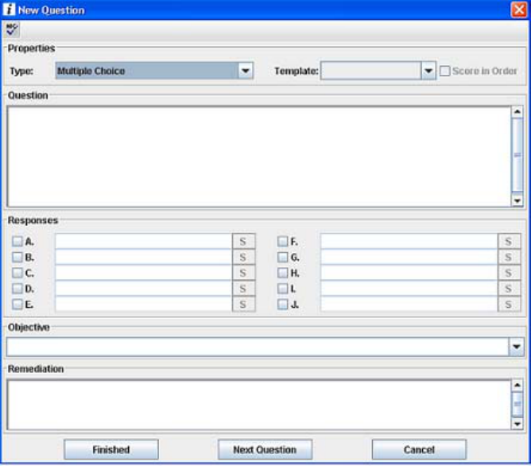
Task: Focus the response I text field
Action: coord(409,289)
